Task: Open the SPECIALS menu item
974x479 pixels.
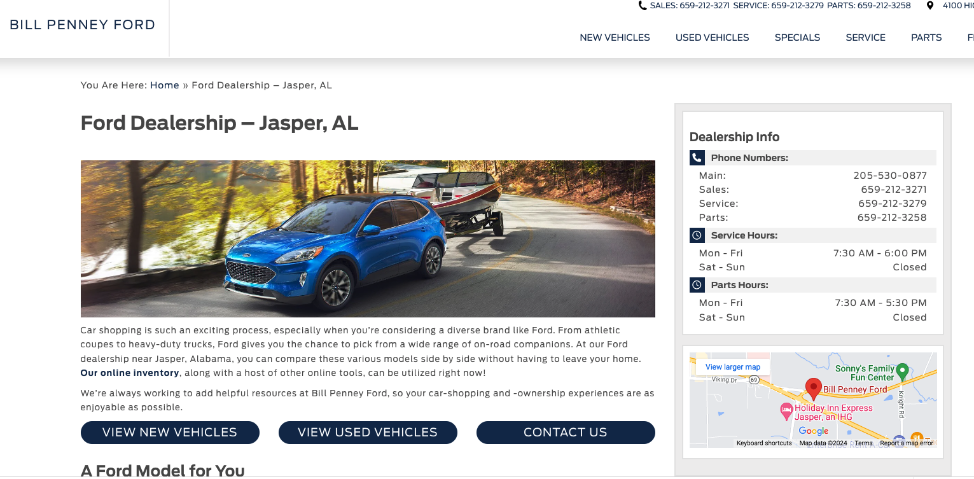Action: click(x=797, y=38)
